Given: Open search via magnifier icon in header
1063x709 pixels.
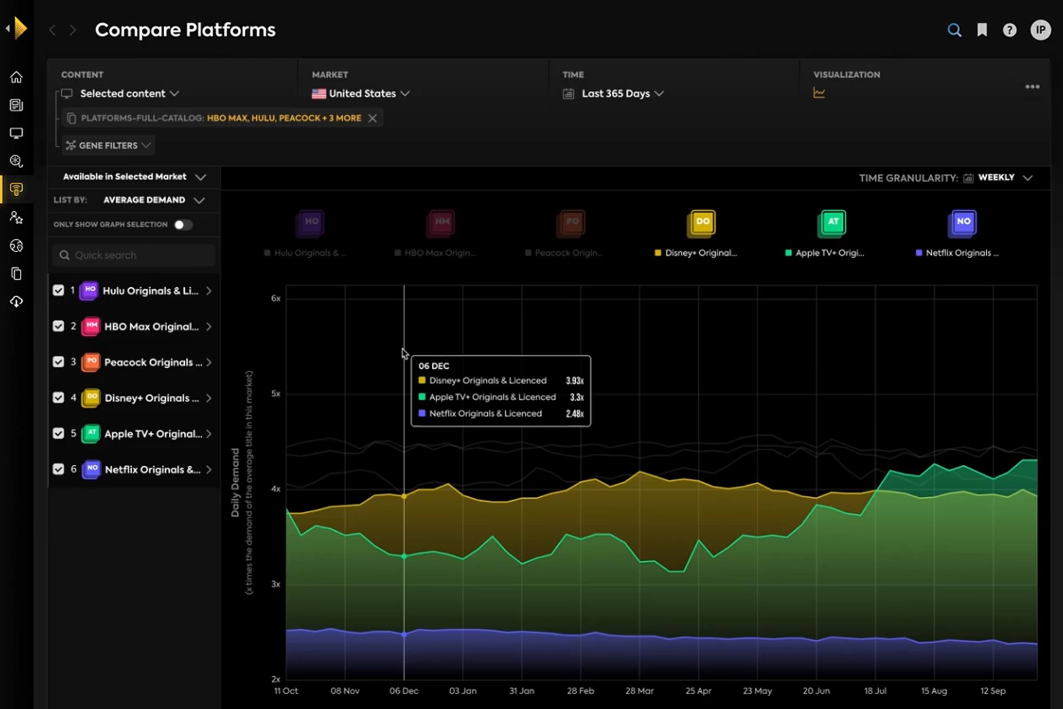Looking at the screenshot, I should tap(954, 30).
